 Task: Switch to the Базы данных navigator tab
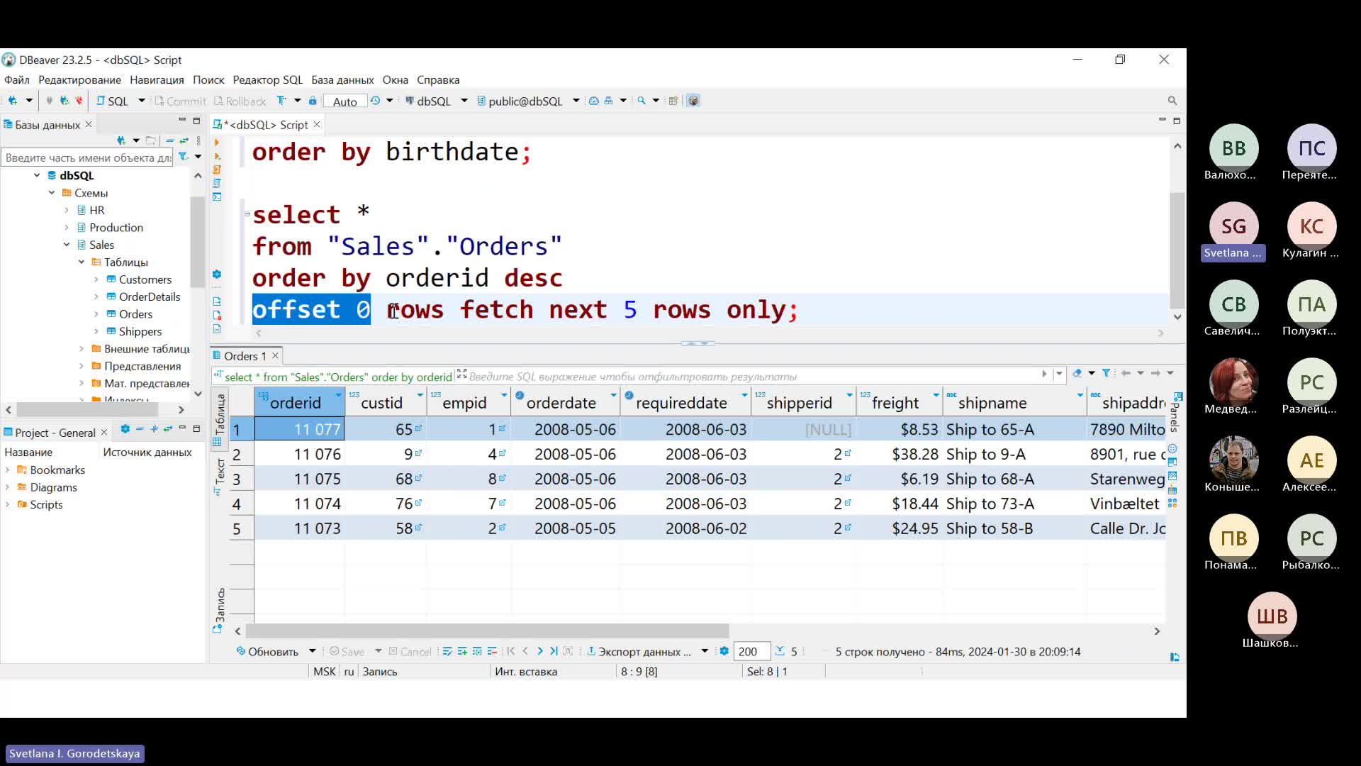point(47,125)
